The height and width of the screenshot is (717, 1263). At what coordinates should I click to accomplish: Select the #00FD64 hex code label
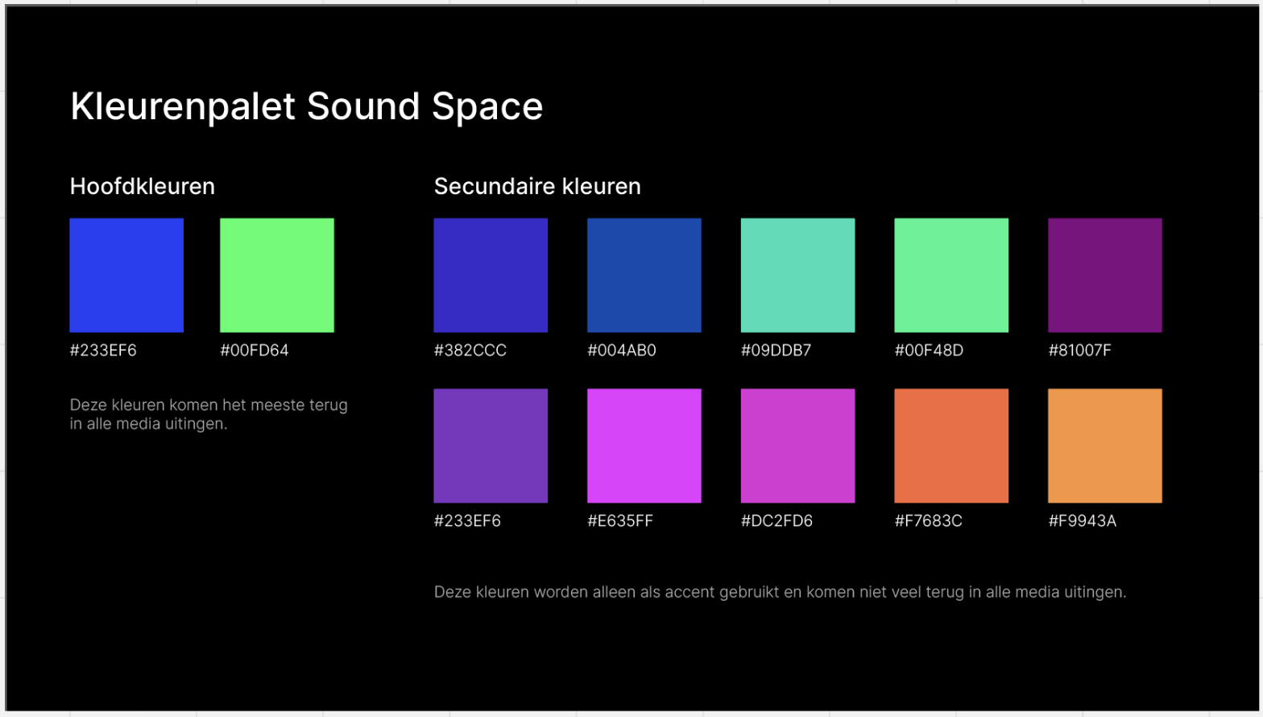(x=255, y=350)
